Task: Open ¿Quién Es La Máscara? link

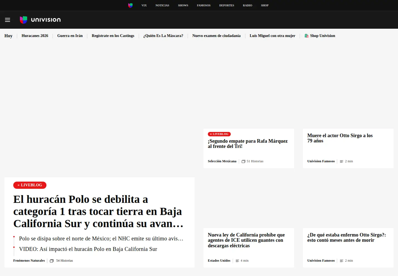Action: pyautogui.click(x=163, y=36)
